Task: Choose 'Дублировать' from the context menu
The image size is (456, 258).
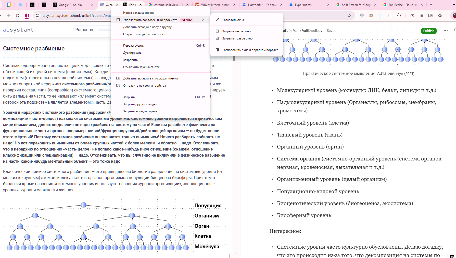Action: tap(132, 53)
